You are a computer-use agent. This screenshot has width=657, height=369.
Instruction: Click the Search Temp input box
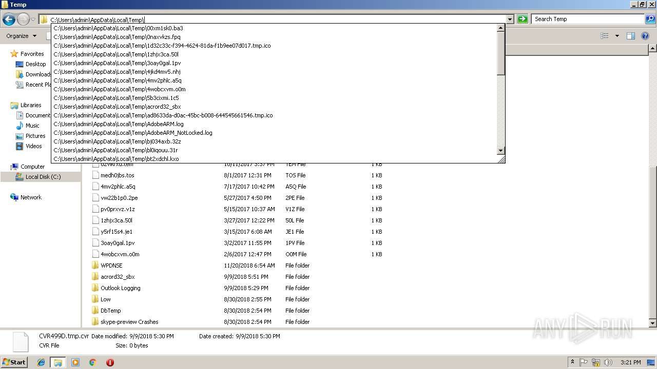pyautogui.click(x=588, y=19)
